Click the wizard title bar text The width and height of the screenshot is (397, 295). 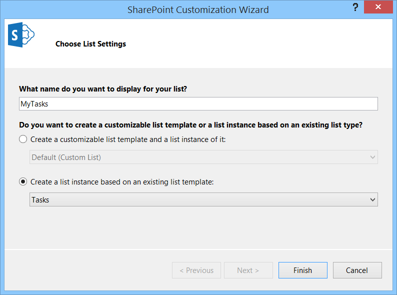click(198, 10)
